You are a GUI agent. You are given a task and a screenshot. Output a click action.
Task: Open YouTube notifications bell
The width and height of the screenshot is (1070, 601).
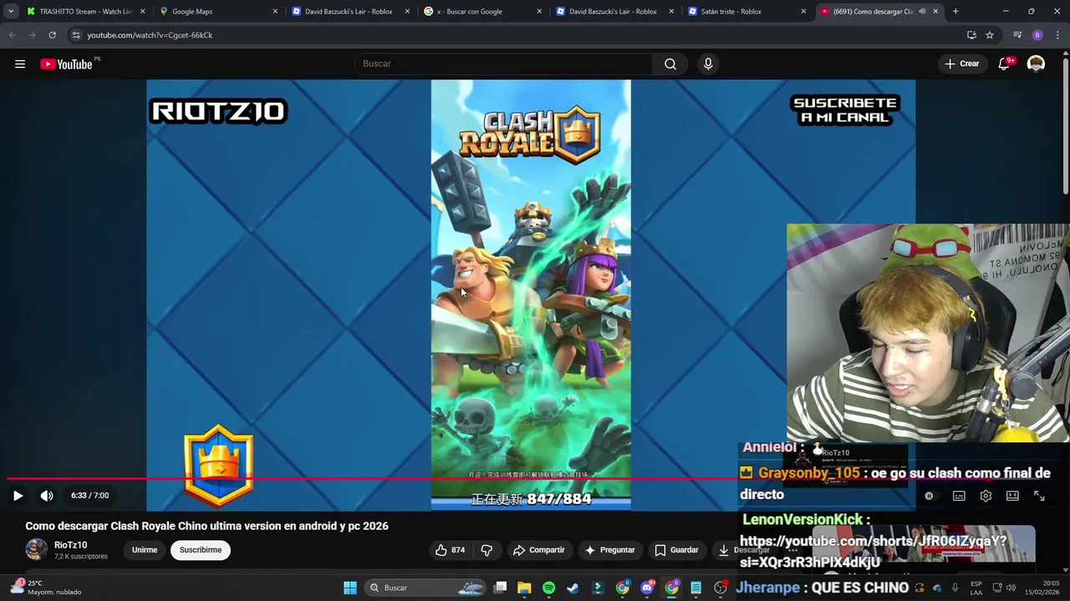(1004, 63)
